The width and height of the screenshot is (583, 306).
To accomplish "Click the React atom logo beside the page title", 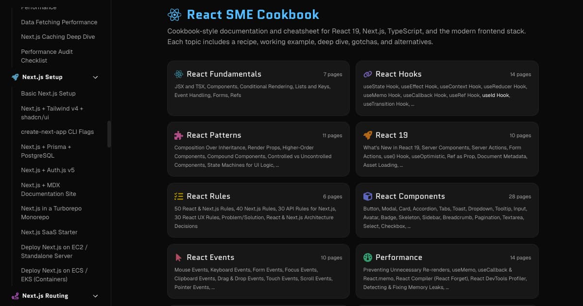I will [174, 15].
